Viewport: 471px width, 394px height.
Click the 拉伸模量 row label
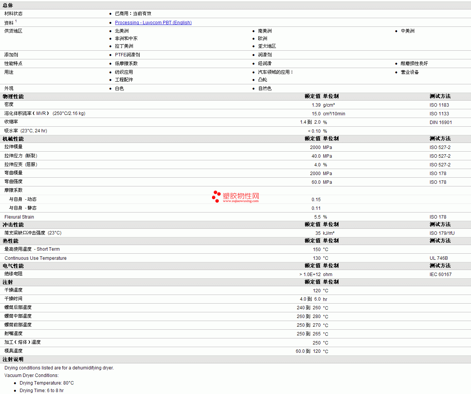coord(13,147)
